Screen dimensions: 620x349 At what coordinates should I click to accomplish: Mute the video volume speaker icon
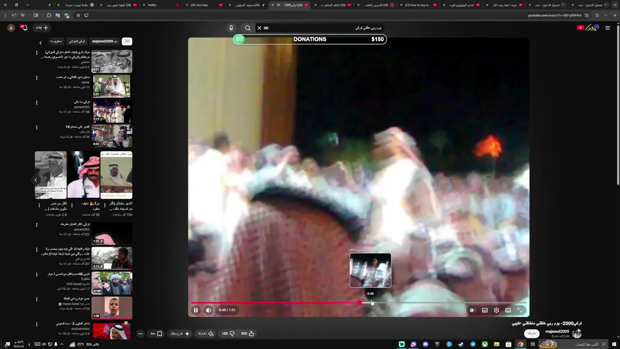[209, 310]
